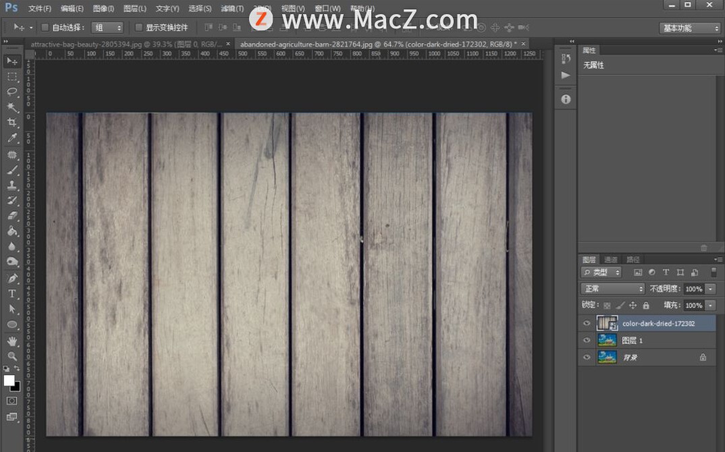The height and width of the screenshot is (452, 725).
Task: Filter layers by text layer type
Action: coord(666,273)
